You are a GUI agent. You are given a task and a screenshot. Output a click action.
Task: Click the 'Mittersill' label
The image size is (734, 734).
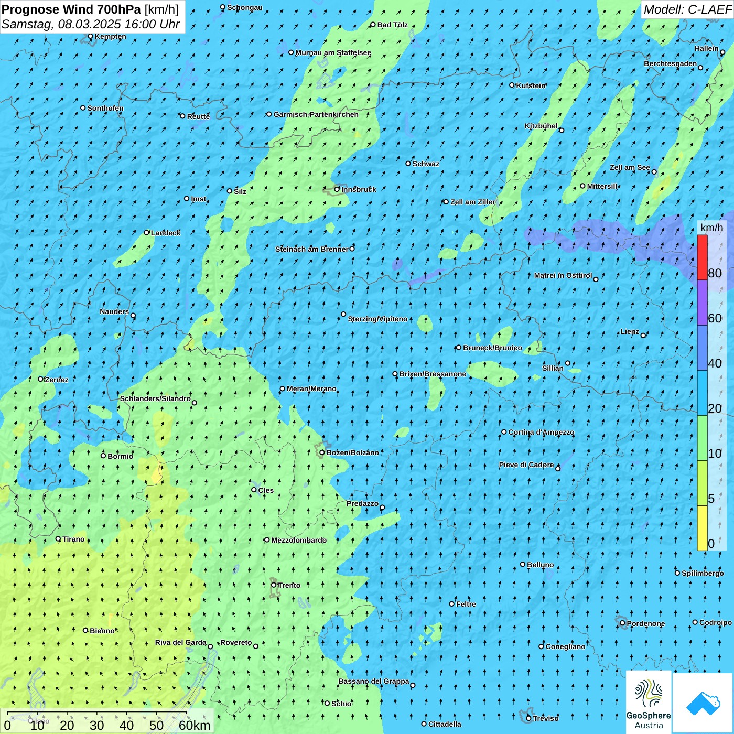coord(602,186)
